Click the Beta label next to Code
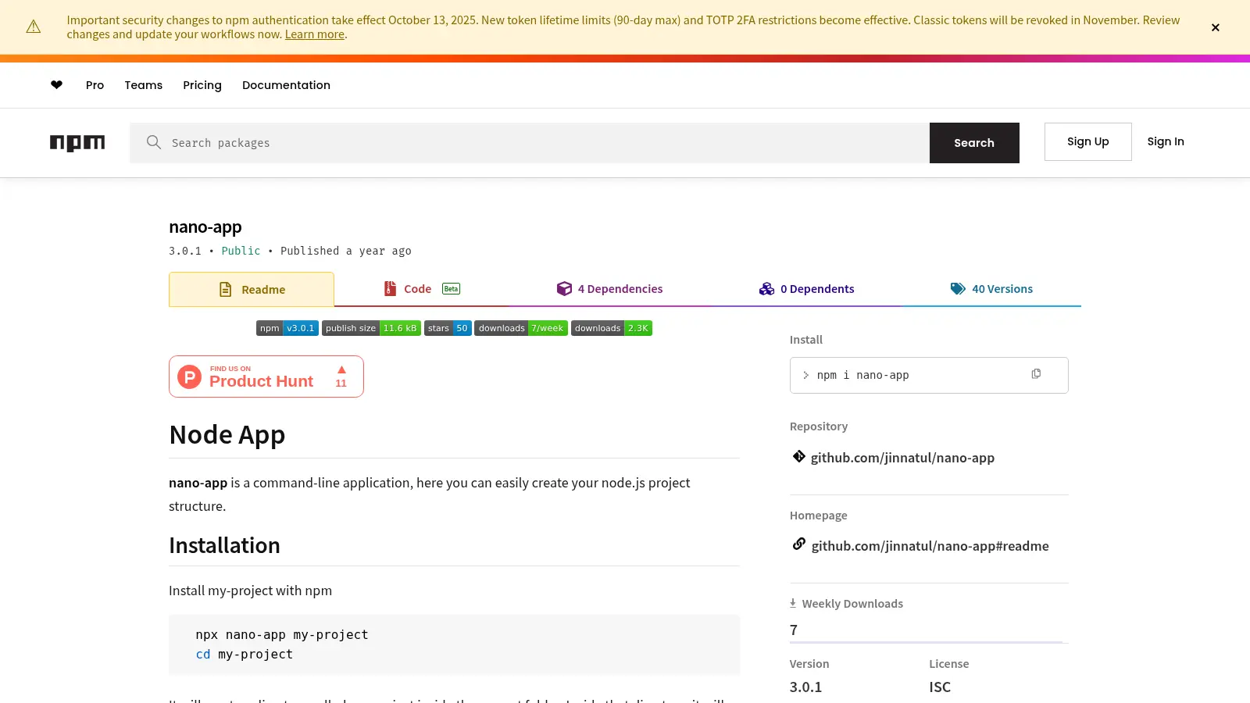This screenshot has width=1250, height=703. (452, 289)
